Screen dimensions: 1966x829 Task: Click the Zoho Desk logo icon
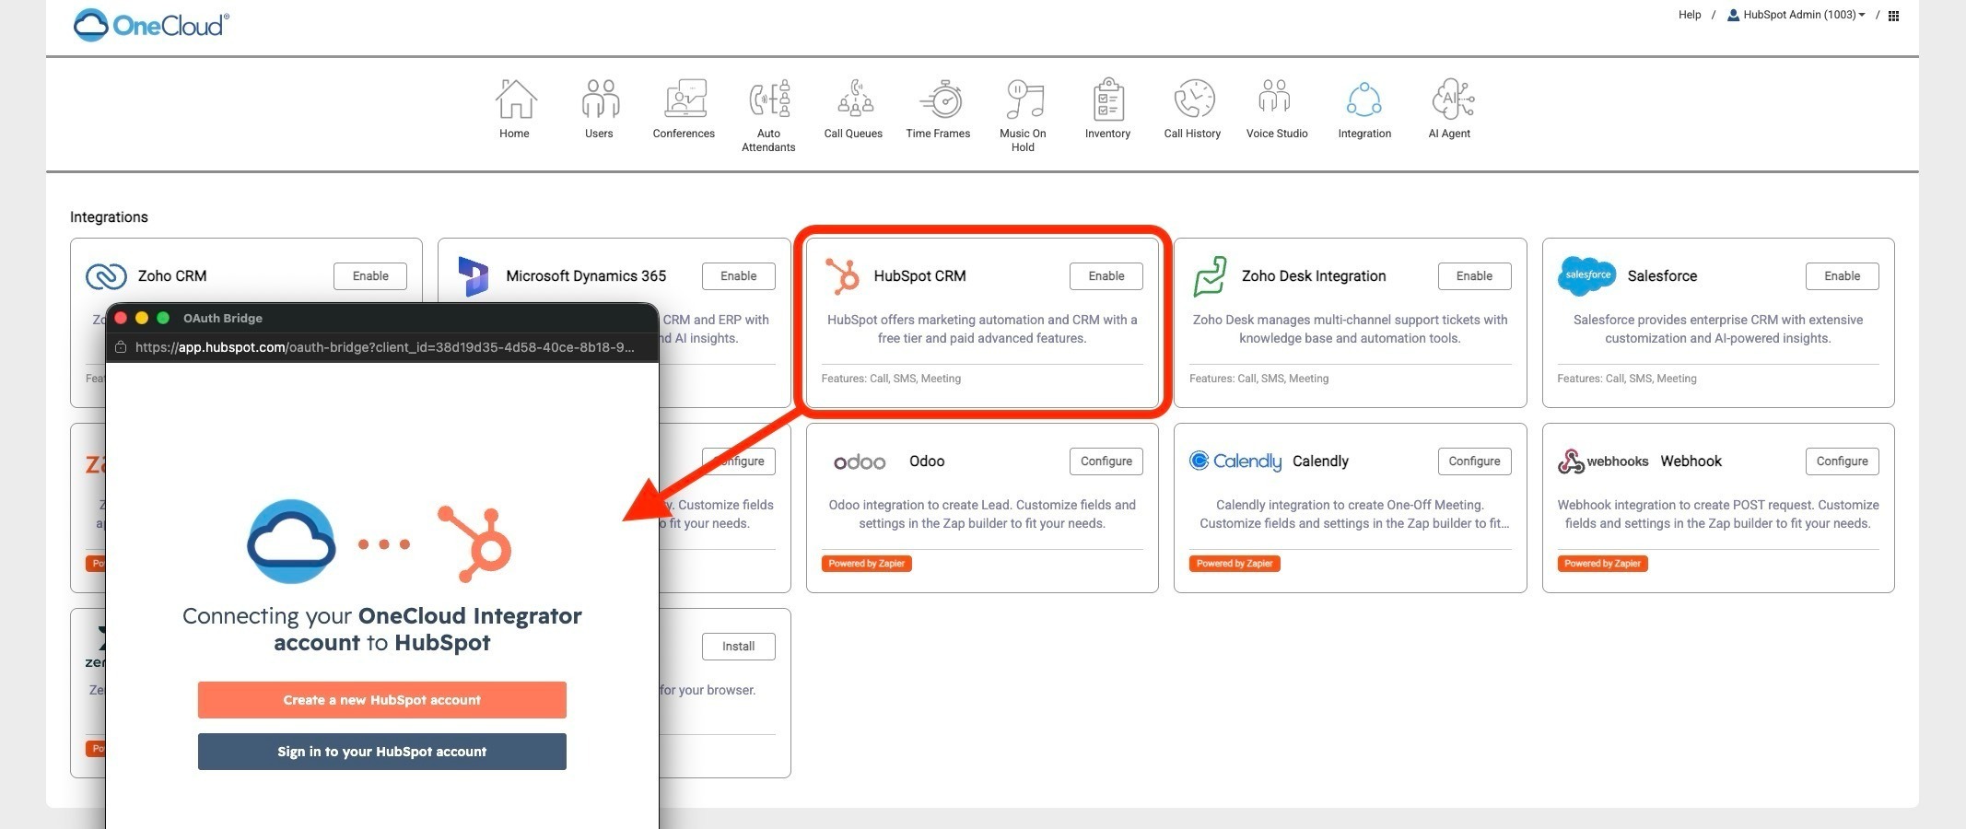(1210, 276)
